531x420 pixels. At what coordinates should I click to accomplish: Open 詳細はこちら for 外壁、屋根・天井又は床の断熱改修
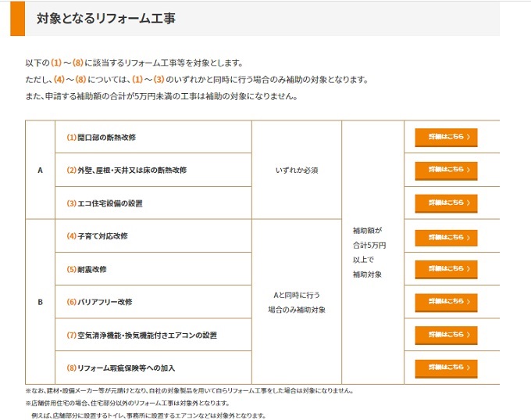coord(446,170)
